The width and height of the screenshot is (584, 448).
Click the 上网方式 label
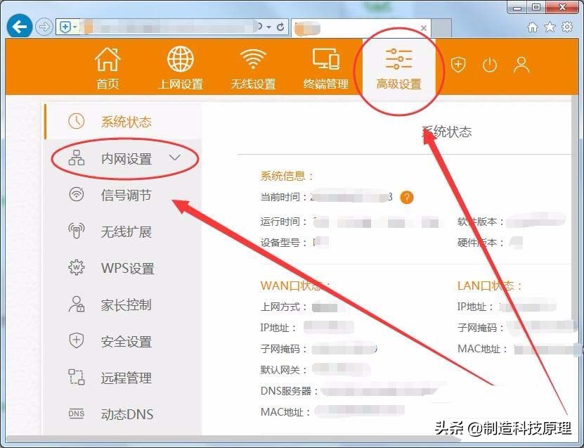(x=284, y=307)
